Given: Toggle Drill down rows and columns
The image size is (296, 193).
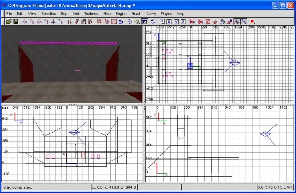Looking at the screenshot, I should (x=244, y=22).
